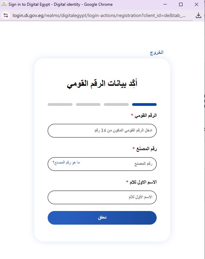Image resolution: width=205 pixels, height=259 pixels.
Task: Click the blue تحقق verify button
Action: pos(102,218)
